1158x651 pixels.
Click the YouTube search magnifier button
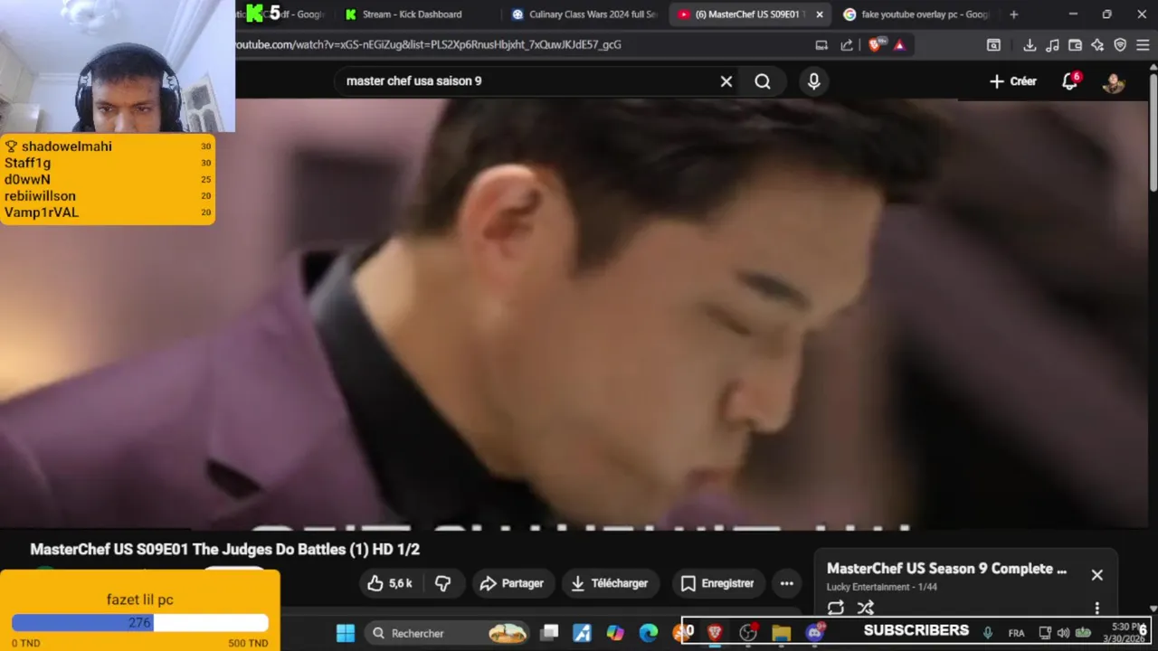point(763,81)
